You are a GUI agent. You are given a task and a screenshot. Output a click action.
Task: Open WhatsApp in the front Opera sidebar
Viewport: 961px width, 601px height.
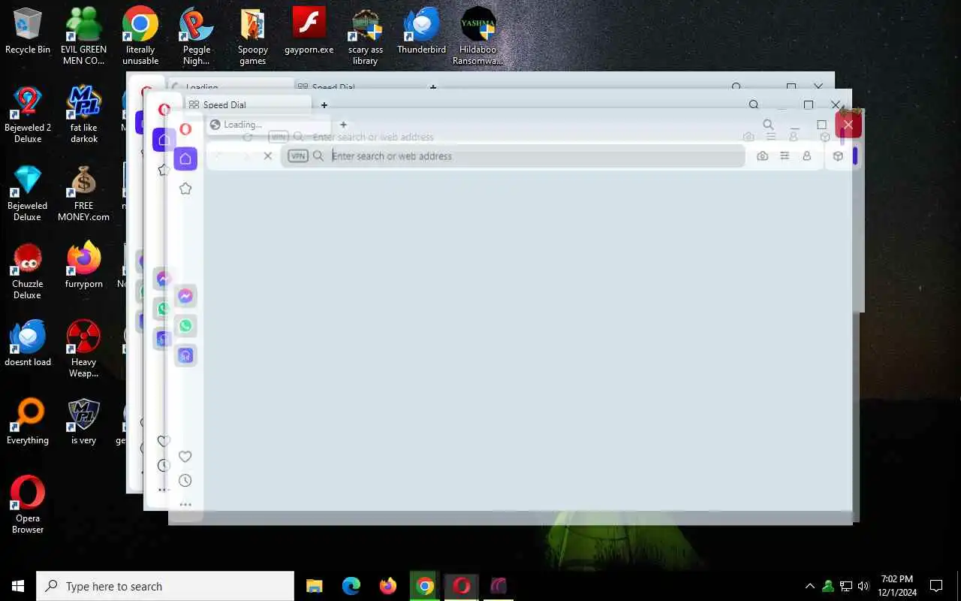pos(185,325)
